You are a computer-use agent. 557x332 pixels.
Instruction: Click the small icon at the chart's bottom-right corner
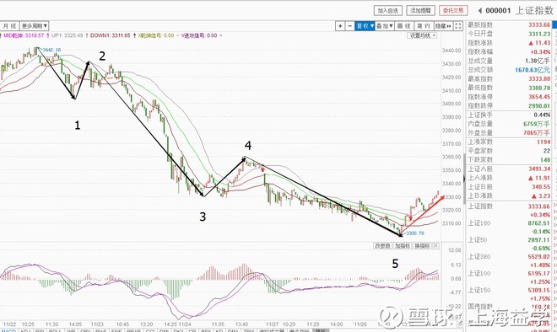pos(461,323)
